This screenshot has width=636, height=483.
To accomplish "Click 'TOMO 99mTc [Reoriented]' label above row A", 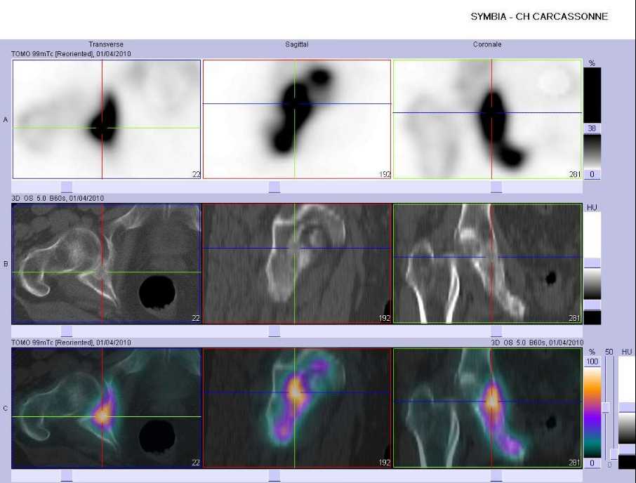I will [x=51, y=53].
